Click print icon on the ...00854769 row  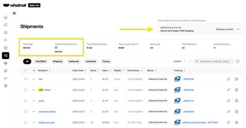coord(236,112)
